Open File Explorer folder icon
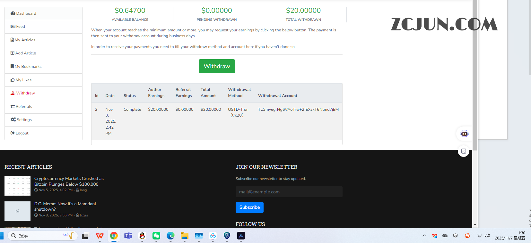This screenshot has height=243, width=531. point(185,236)
